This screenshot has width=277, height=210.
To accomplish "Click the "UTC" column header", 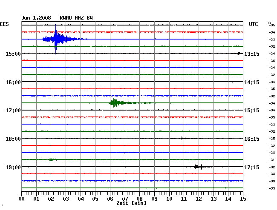I will [x=253, y=24].
